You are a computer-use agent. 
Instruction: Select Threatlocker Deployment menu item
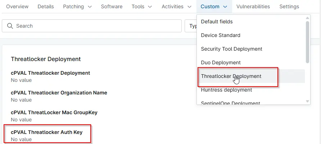click(231, 76)
